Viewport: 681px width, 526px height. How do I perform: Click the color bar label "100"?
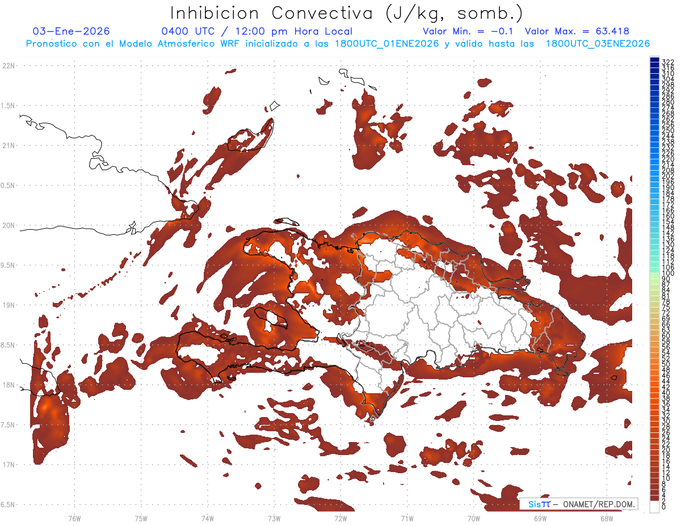(x=668, y=274)
